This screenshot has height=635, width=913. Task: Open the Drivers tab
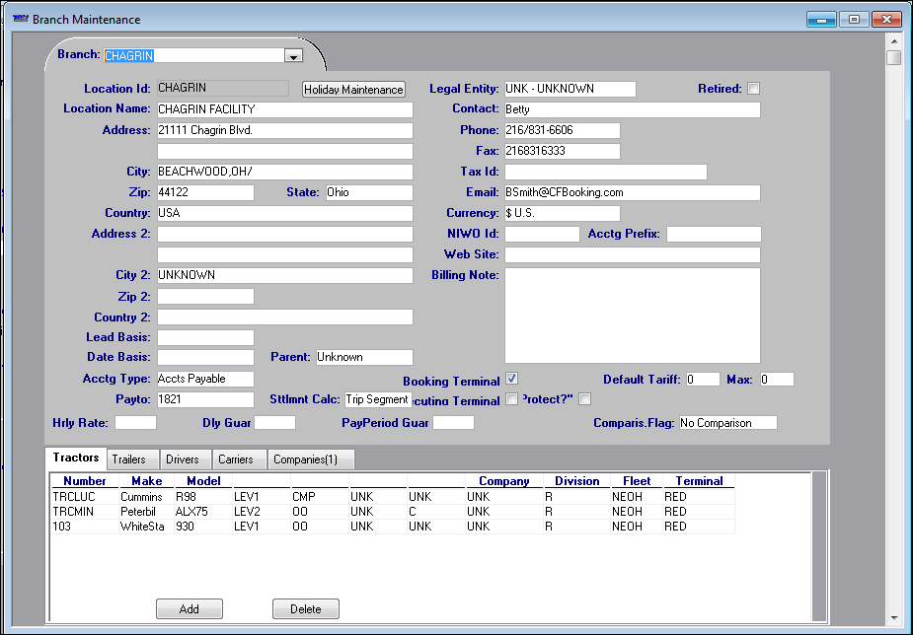[183, 459]
